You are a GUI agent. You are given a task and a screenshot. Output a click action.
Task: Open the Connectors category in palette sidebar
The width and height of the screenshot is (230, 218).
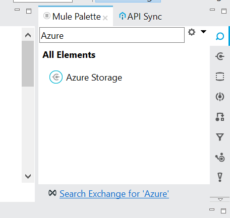click(x=220, y=56)
